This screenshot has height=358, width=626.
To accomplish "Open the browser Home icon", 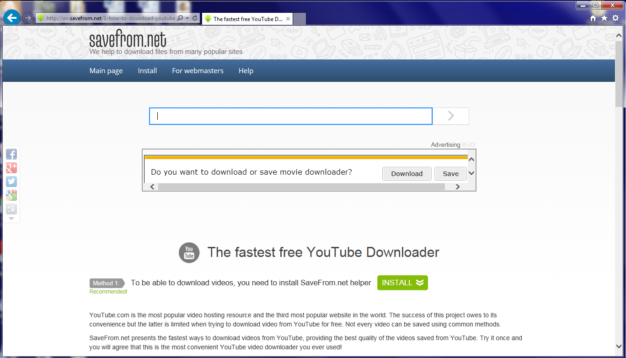I will coord(593,18).
